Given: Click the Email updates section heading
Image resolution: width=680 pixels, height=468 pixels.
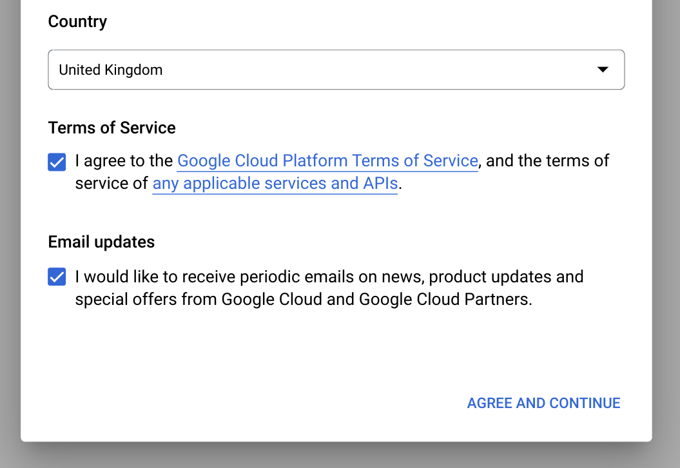Looking at the screenshot, I should coord(101,242).
